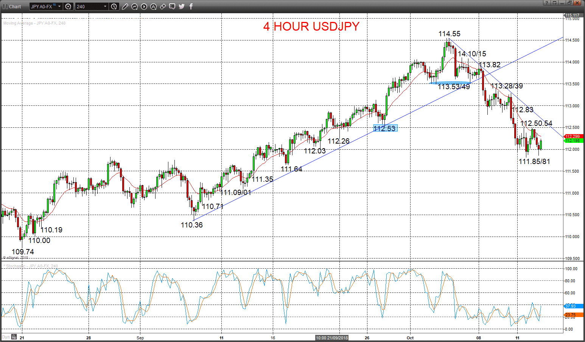Click the 110.36 swing low annotation

click(x=192, y=225)
